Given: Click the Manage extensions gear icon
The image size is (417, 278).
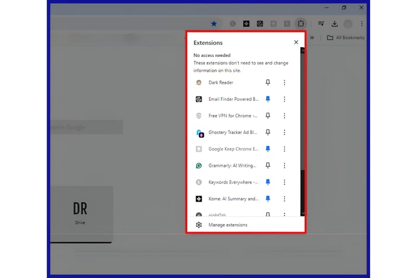Looking at the screenshot, I should tap(199, 225).
